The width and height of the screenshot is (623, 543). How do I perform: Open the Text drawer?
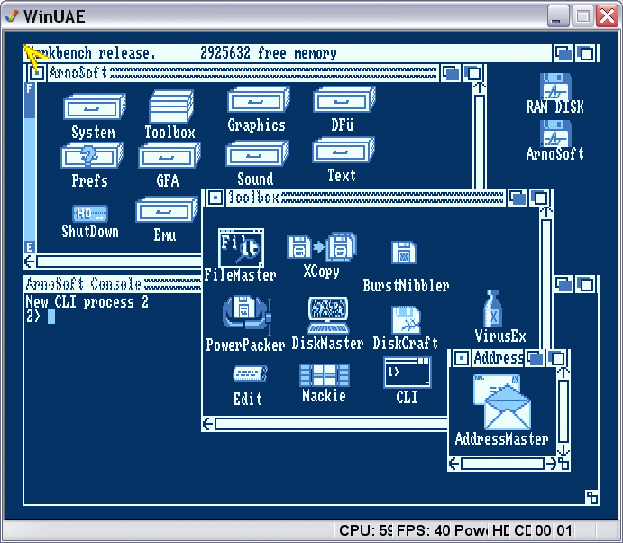(x=344, y=151)
